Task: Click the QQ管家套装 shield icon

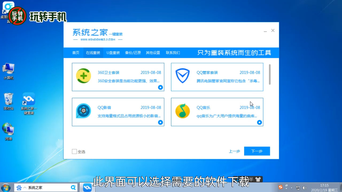Action: click(x=182, y=76)
